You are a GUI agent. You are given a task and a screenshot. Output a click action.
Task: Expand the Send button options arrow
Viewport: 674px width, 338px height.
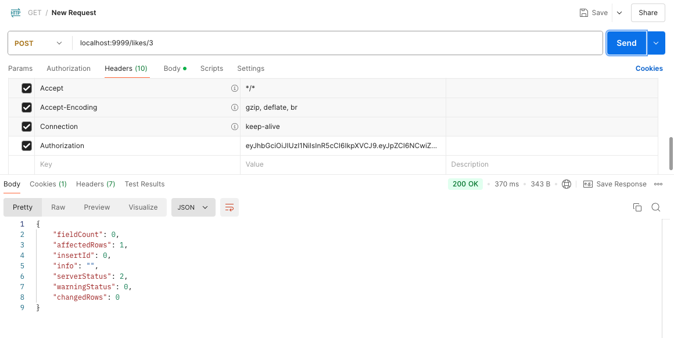pyautogui.click(x=656, y=43)
